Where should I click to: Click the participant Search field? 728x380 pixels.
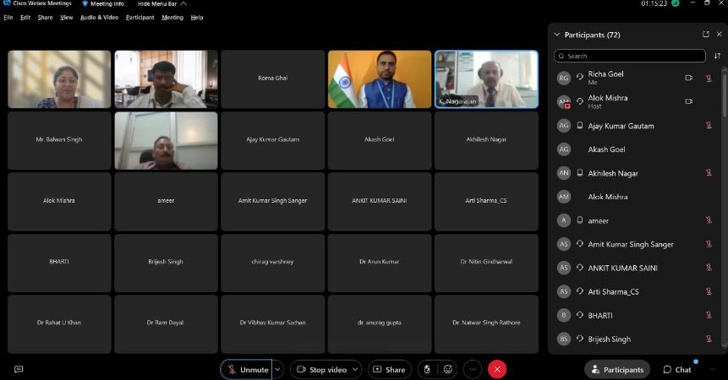click(630, 56)
